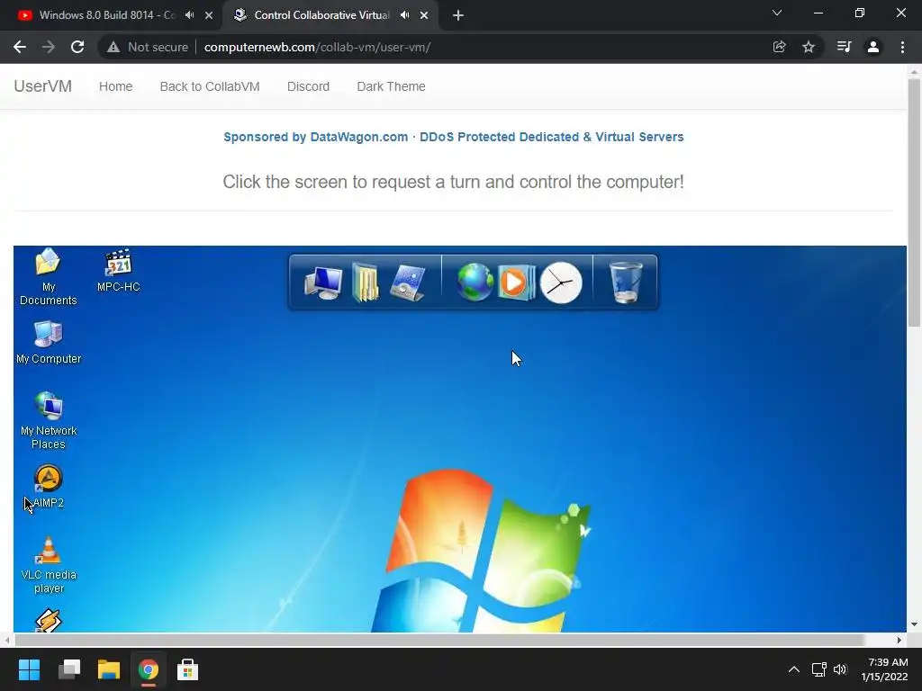Open Chrome's three-dot menu
Screen dimensions: 922x691
pyautogui.click(x=902, y=47)
